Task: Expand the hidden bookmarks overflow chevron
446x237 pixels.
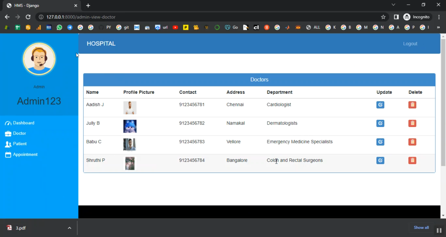Action: click(x=438, y=27)
